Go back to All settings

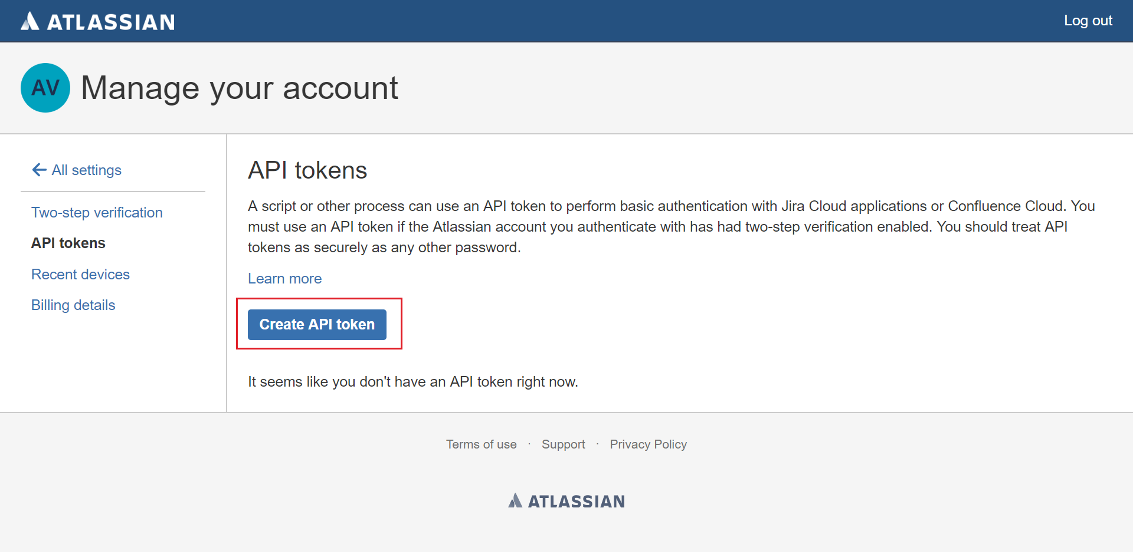[x=87, y=170]
